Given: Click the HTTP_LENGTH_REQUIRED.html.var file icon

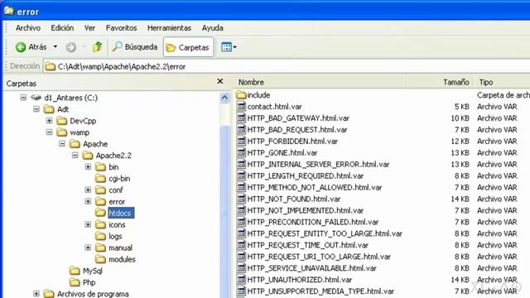Looking at the screenshot, I should coord(241,175).
